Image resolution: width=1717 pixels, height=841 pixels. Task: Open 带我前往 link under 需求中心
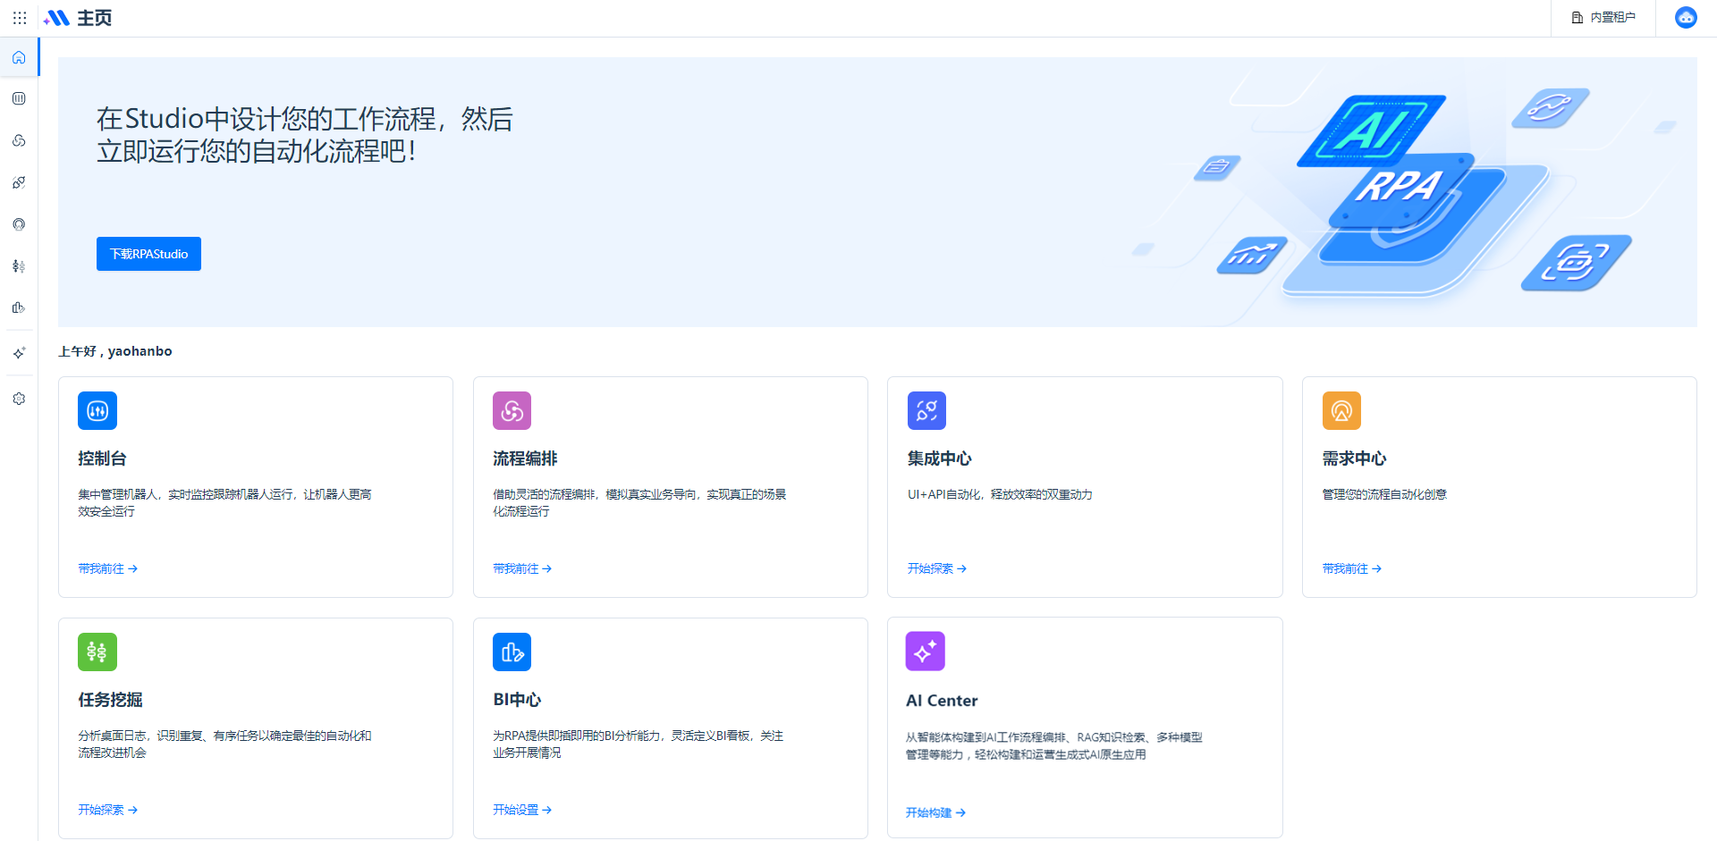click(x=1351, y=568)
